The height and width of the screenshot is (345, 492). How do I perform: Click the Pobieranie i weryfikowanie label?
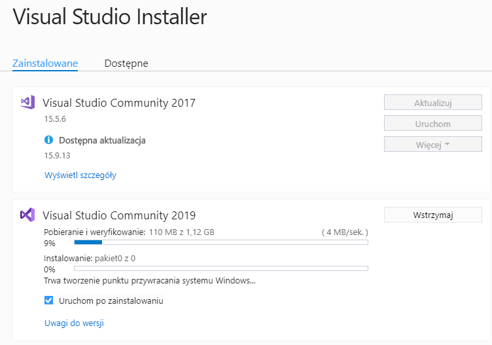tap(95, 232)
